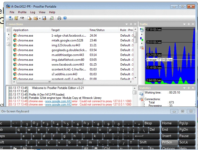Click the Bksp key on On-Screen Keyboard
This screenshot has height=150, width=198.
[x=151, y=124]
